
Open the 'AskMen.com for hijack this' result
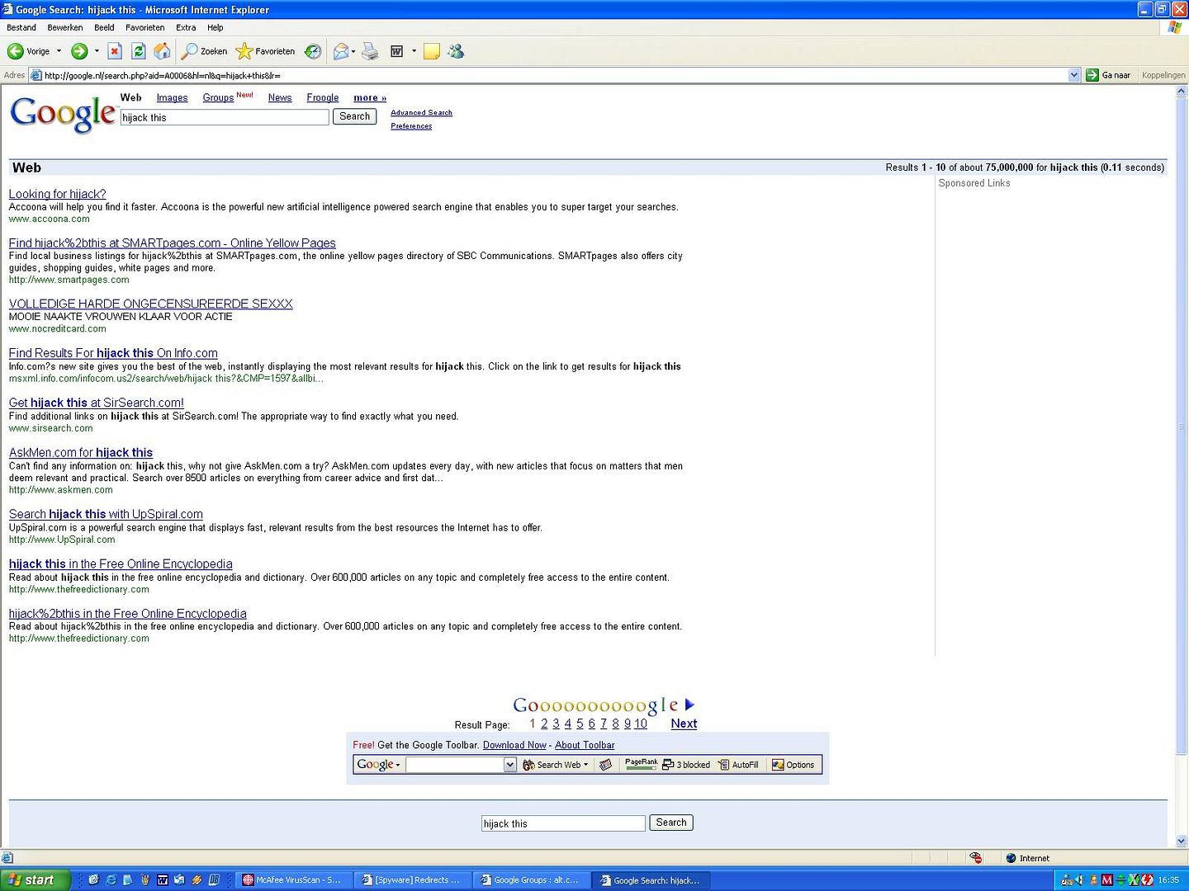81,452
